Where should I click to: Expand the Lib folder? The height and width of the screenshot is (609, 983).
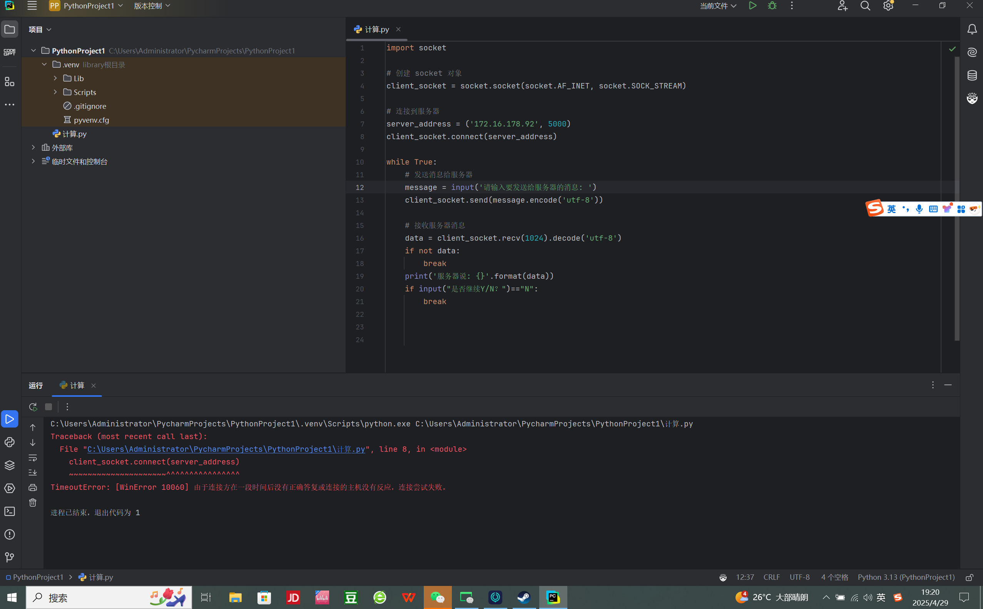(x=55, y=78)
